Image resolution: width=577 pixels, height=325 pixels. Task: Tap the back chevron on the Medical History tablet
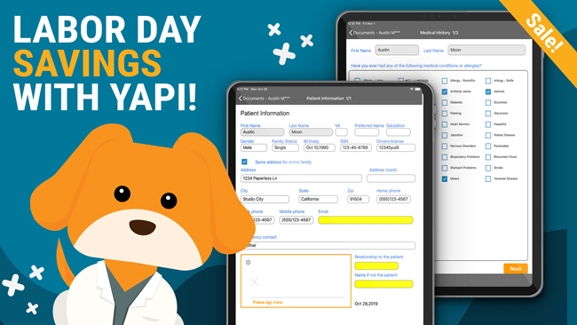(x=351, y=33)
